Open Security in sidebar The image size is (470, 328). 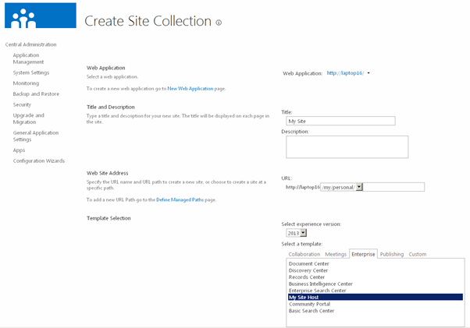click(22, 104)
